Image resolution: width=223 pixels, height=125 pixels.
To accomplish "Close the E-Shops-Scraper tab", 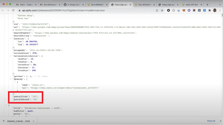I will click(83, 5).
